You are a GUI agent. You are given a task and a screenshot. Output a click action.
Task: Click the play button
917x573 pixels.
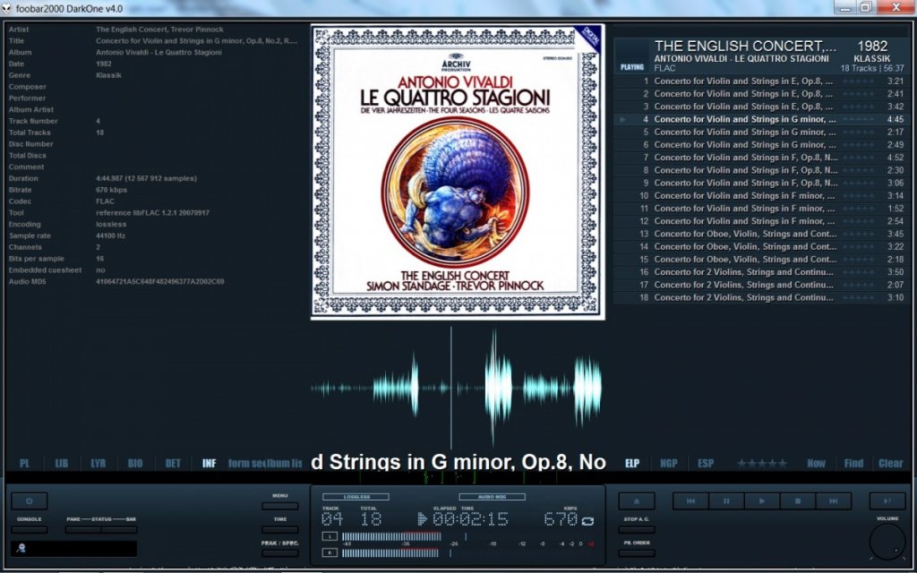pyautogui.click(x=762, y=500)
